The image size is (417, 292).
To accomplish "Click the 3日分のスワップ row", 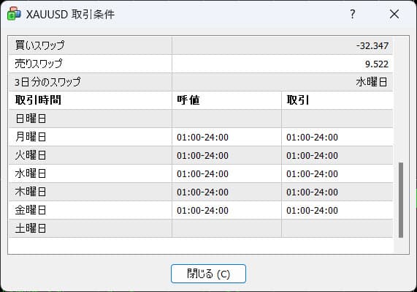I will 201,82.
